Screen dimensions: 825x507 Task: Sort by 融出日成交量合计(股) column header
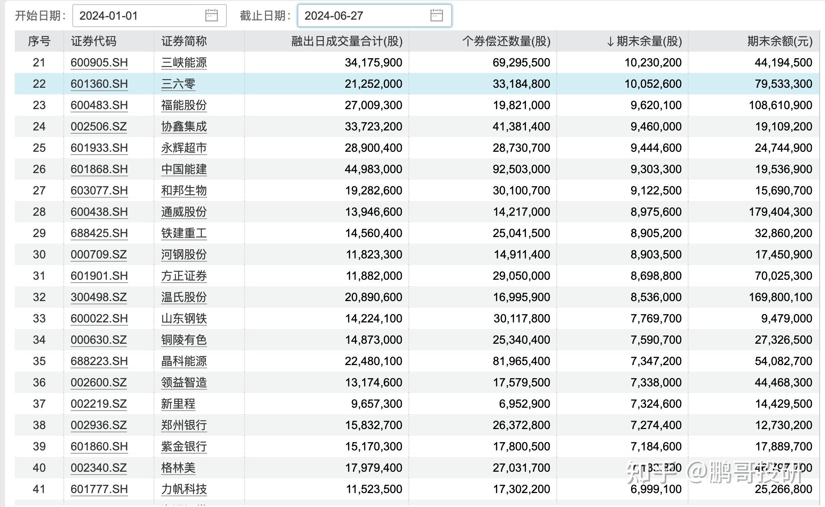pos(347,41)
